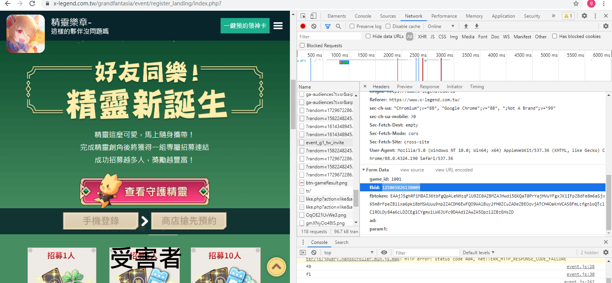This screenshot has height=283, width=612.
Task: Open the Performance tab
Action: point(444,16)
